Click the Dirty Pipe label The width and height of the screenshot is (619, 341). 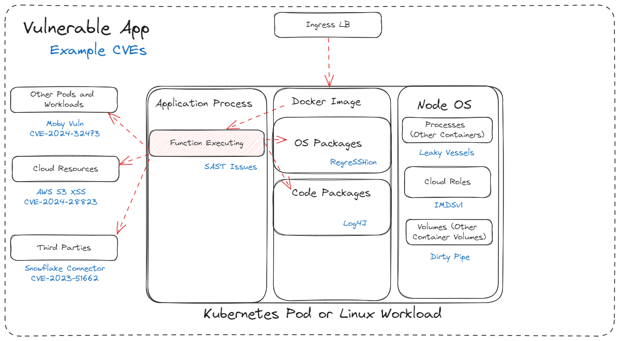pyautogui.click(x=450, y=257)
